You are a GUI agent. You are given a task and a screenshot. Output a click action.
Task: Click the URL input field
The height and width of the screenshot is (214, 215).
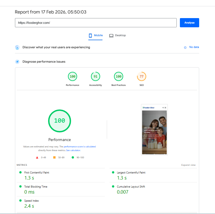click(96, 23)
